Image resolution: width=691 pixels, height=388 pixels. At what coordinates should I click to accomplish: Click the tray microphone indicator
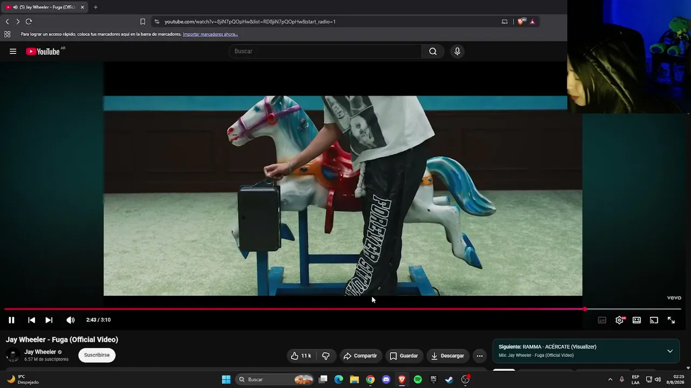[622, 379]
